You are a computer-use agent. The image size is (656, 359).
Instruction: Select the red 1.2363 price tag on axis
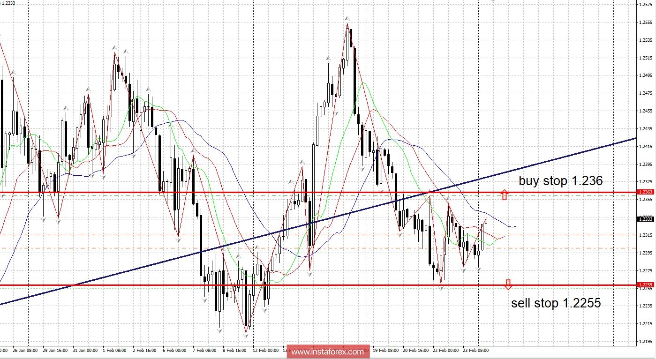646,192
